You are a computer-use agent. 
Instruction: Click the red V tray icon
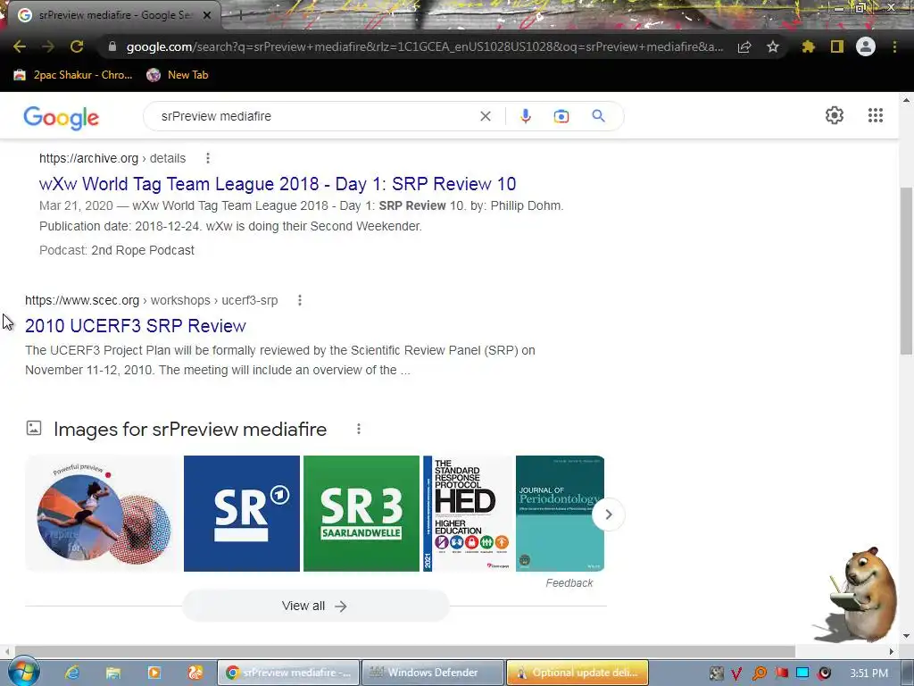coord(736,673)
